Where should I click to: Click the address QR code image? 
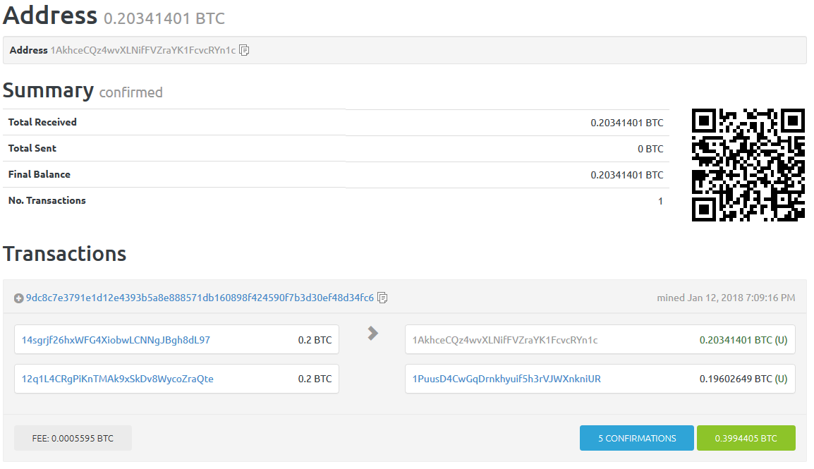(748, 165)
